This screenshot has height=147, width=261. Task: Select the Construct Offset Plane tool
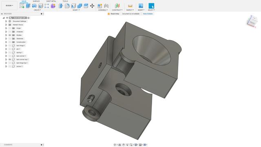coord(117,6)
